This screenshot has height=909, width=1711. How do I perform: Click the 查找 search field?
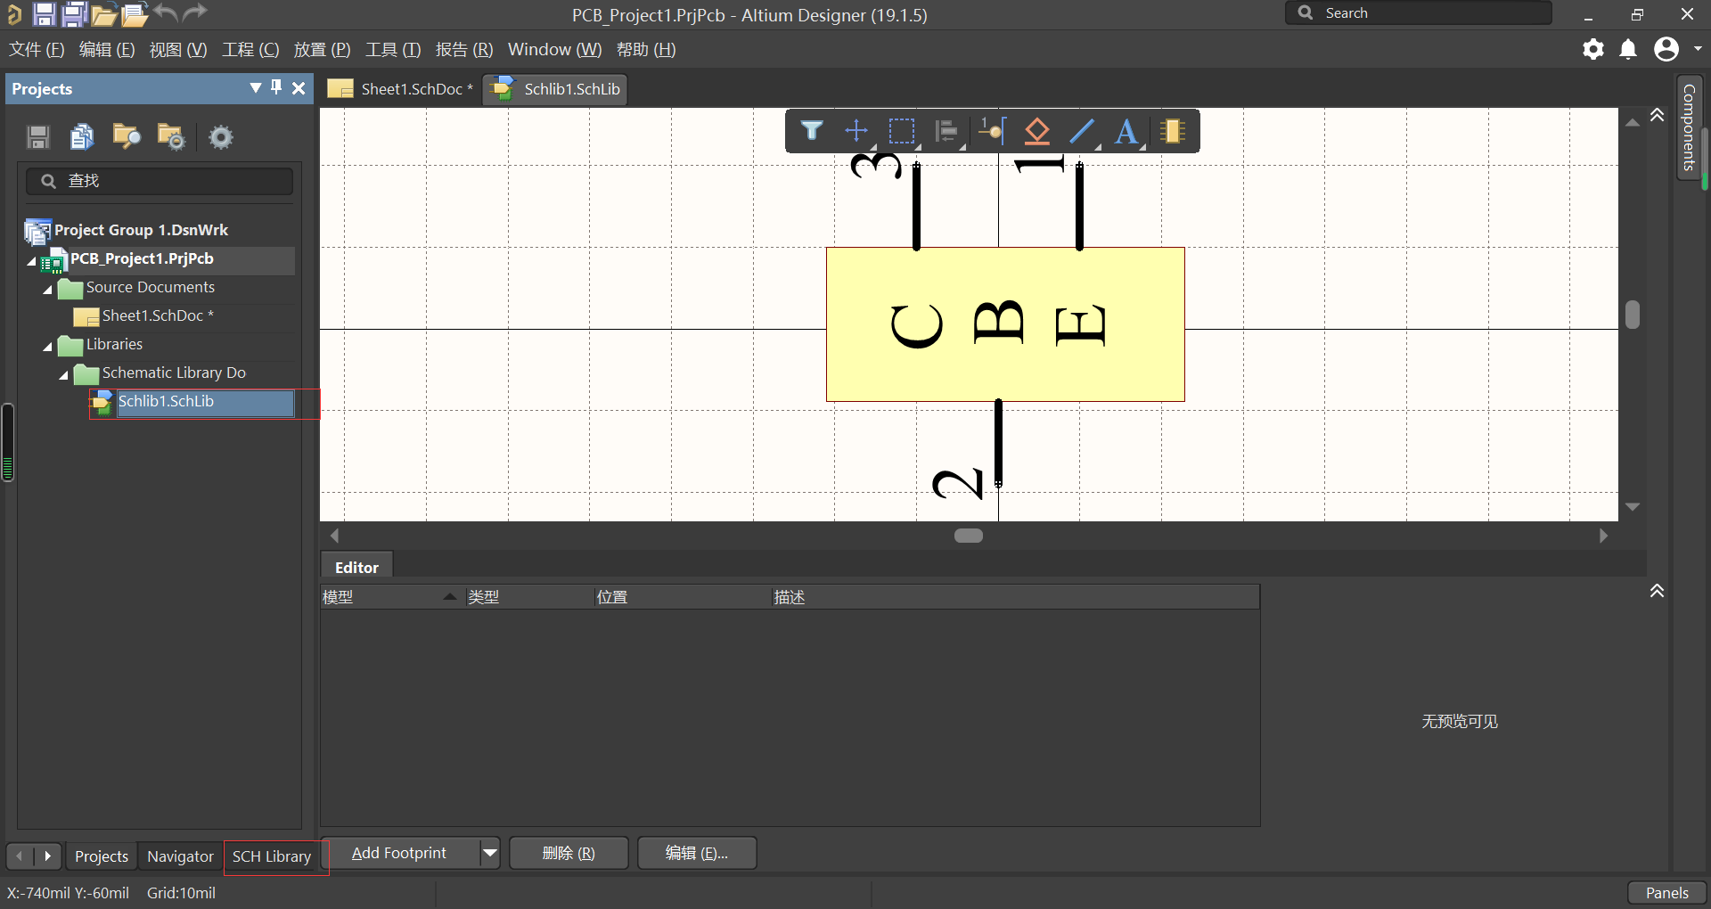160,181
